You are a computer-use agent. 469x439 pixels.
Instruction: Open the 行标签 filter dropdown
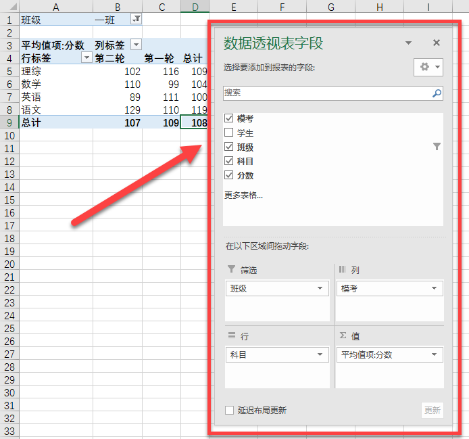click(87, 57)
